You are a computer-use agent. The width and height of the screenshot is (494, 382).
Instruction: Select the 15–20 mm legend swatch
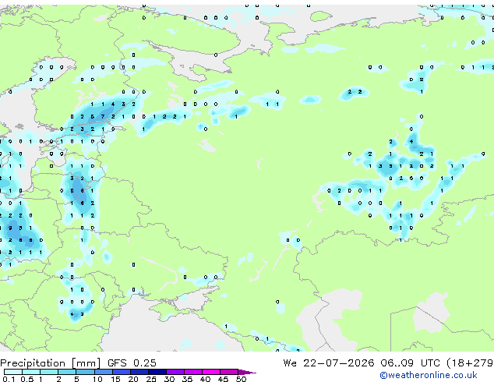tap(122, 372)
